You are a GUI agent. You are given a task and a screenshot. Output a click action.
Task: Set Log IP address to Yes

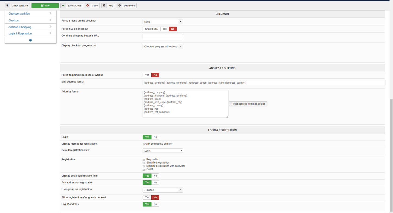point(147,204)
